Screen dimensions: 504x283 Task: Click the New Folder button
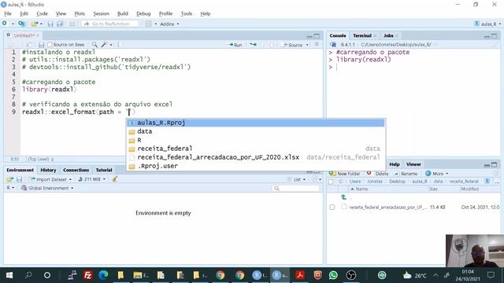(x=344, y=174)
